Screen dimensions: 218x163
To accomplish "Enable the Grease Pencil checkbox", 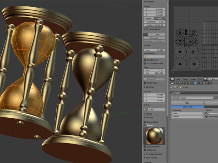I will pyautogui.click(x=147, y=29).
